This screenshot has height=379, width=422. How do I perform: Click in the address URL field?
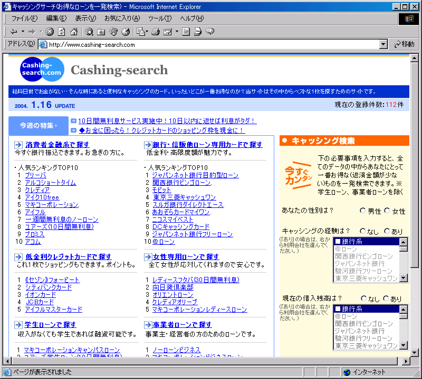(x=213, y=45)
